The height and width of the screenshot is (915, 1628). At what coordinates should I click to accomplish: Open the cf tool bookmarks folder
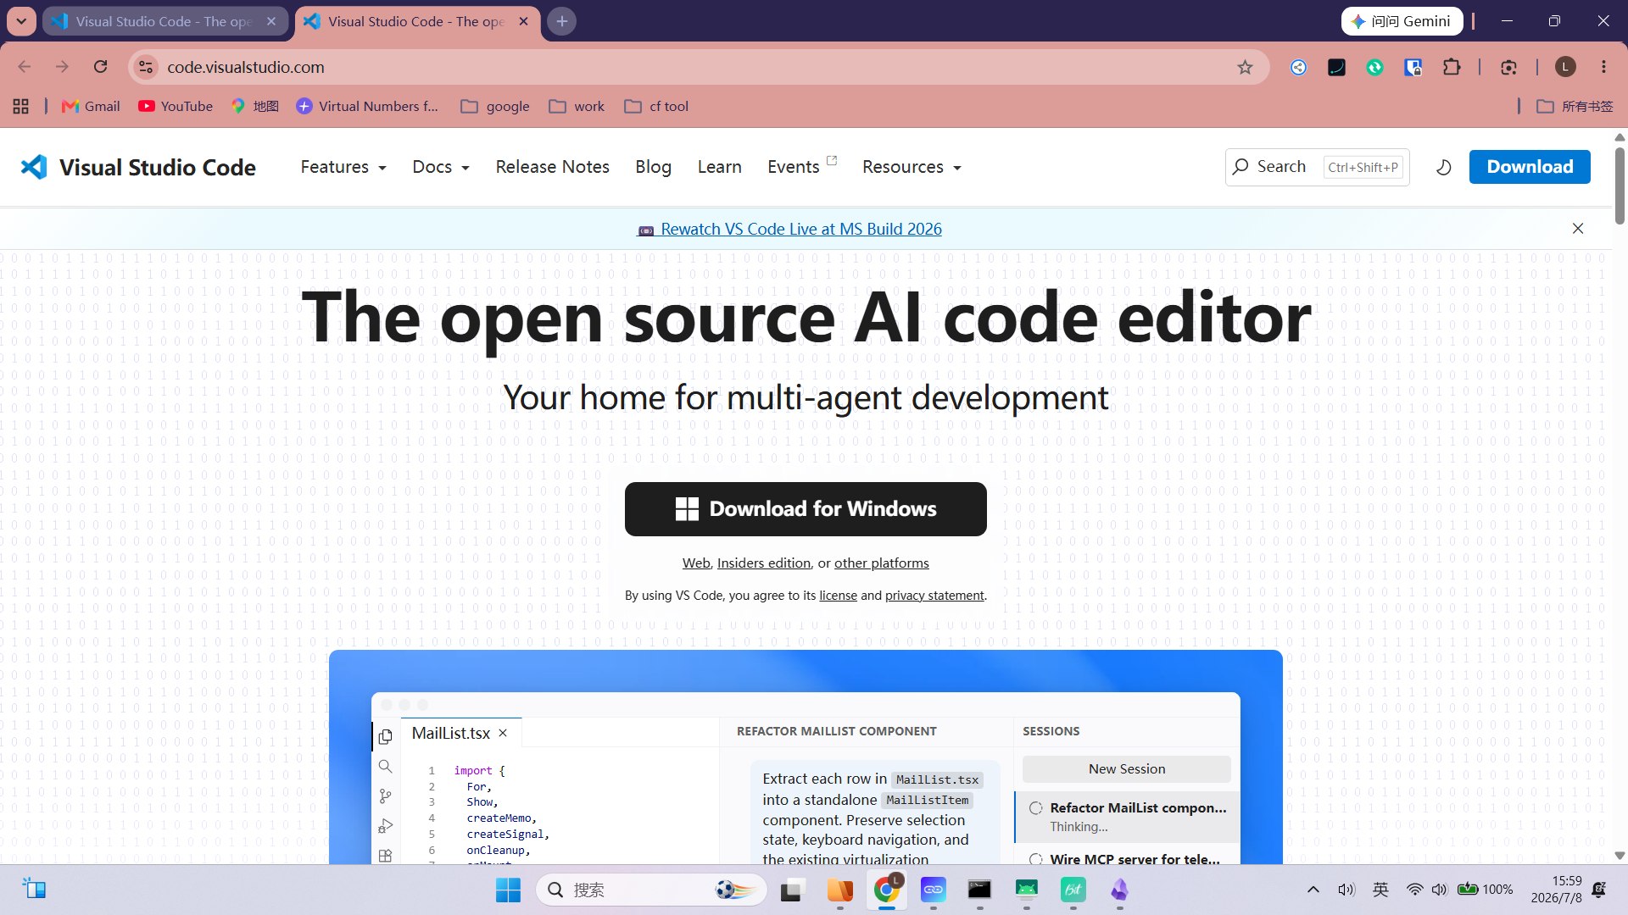[x=656, y=106]
